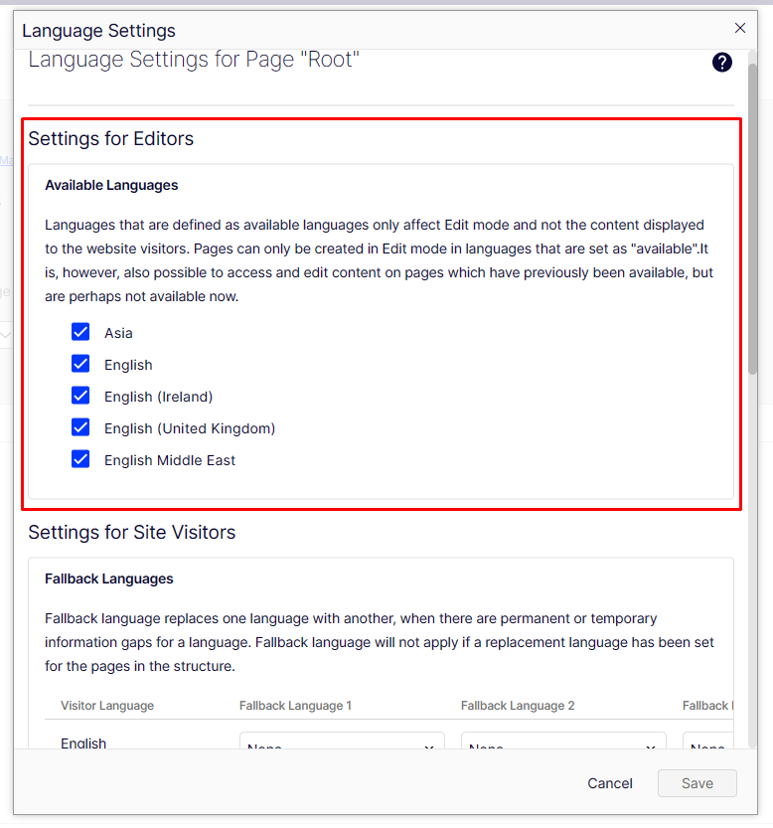Screen dimensions: 773x828
Task: Toggle the English language checkbox
Action: 80,364
